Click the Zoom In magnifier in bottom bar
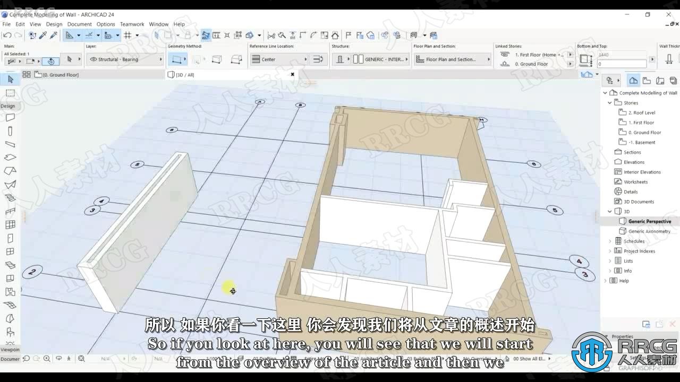The image size is (680, 382). (47, 359)
